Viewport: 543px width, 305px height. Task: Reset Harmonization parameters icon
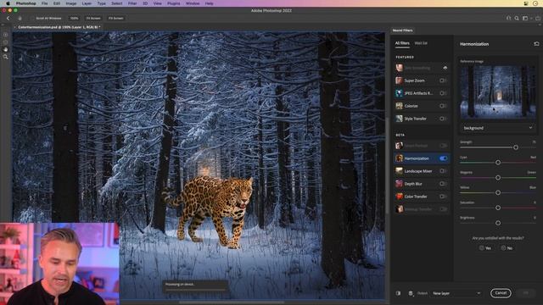pos(536,44)
